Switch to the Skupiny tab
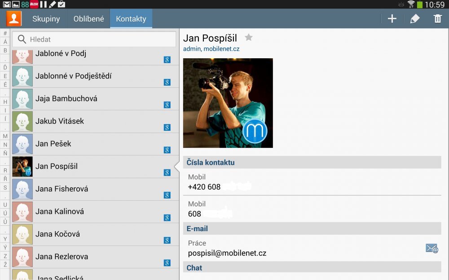The height and width of the screenshot is (280, 449). pos(46,19)
